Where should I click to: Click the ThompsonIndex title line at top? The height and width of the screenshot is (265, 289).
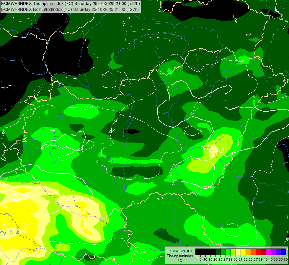71,4
